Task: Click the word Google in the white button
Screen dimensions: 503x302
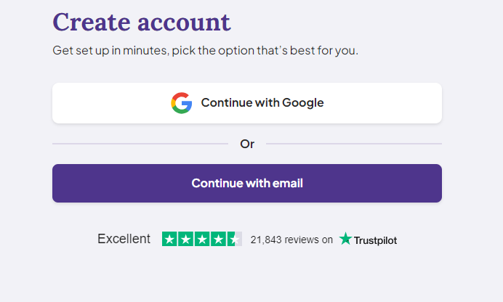Action: (303, 103)
